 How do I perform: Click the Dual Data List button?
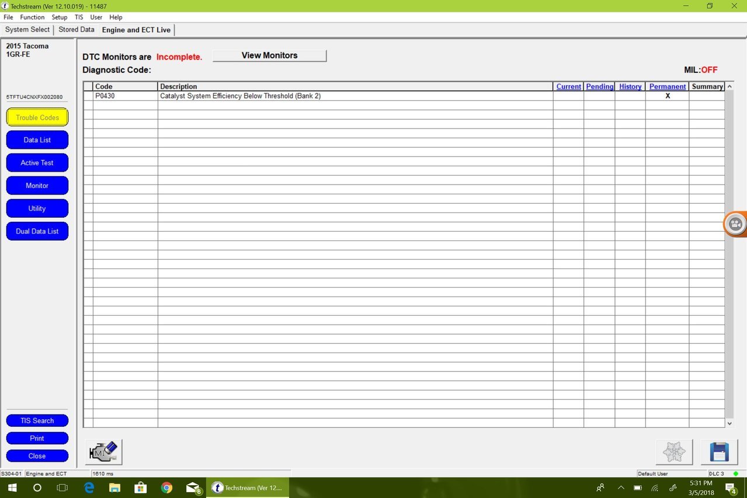(x=37, y=231)
